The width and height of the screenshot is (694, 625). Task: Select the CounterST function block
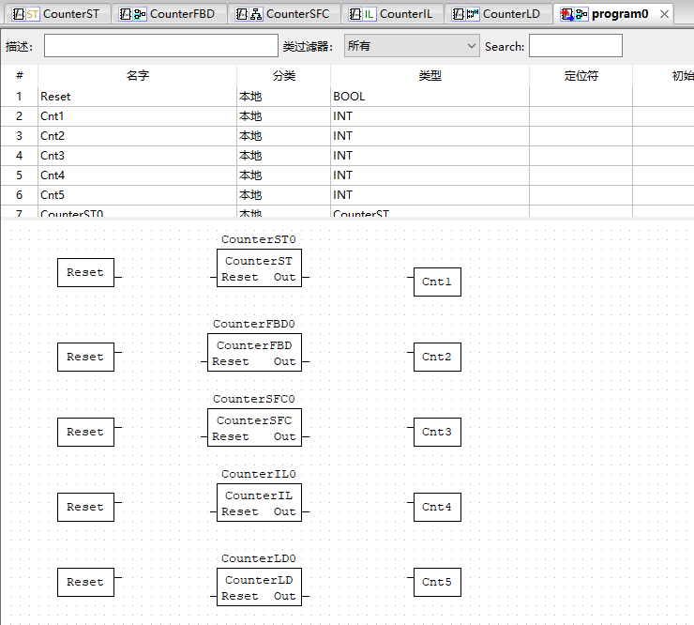(258, 268)
